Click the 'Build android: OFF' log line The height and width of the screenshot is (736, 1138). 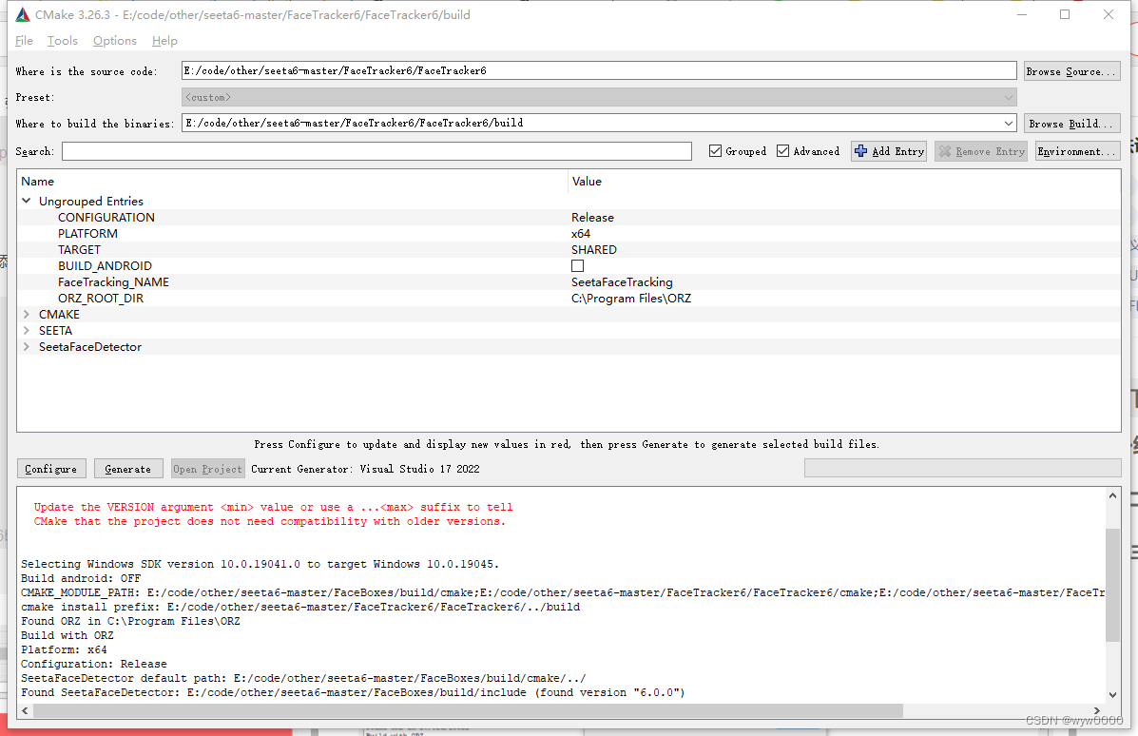coord(82,578)
